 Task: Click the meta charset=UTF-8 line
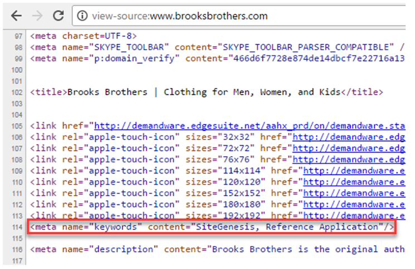tap(84, 36)
